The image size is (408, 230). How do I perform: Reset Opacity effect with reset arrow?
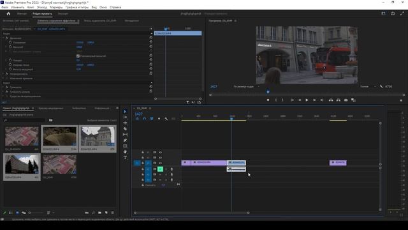tap(151, 73)
